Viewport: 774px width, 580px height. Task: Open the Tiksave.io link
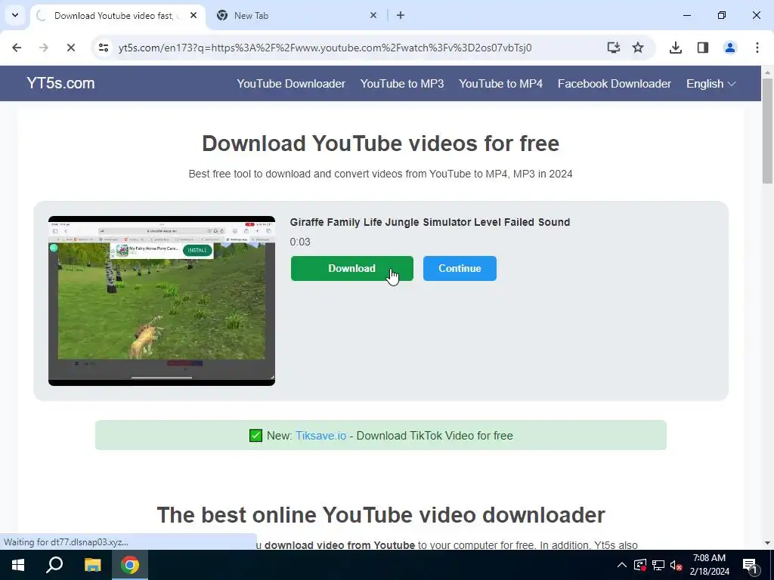tap(320, 436)
